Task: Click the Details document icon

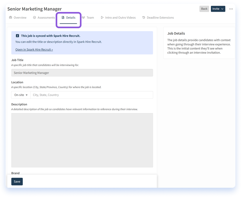Action: 63,18
